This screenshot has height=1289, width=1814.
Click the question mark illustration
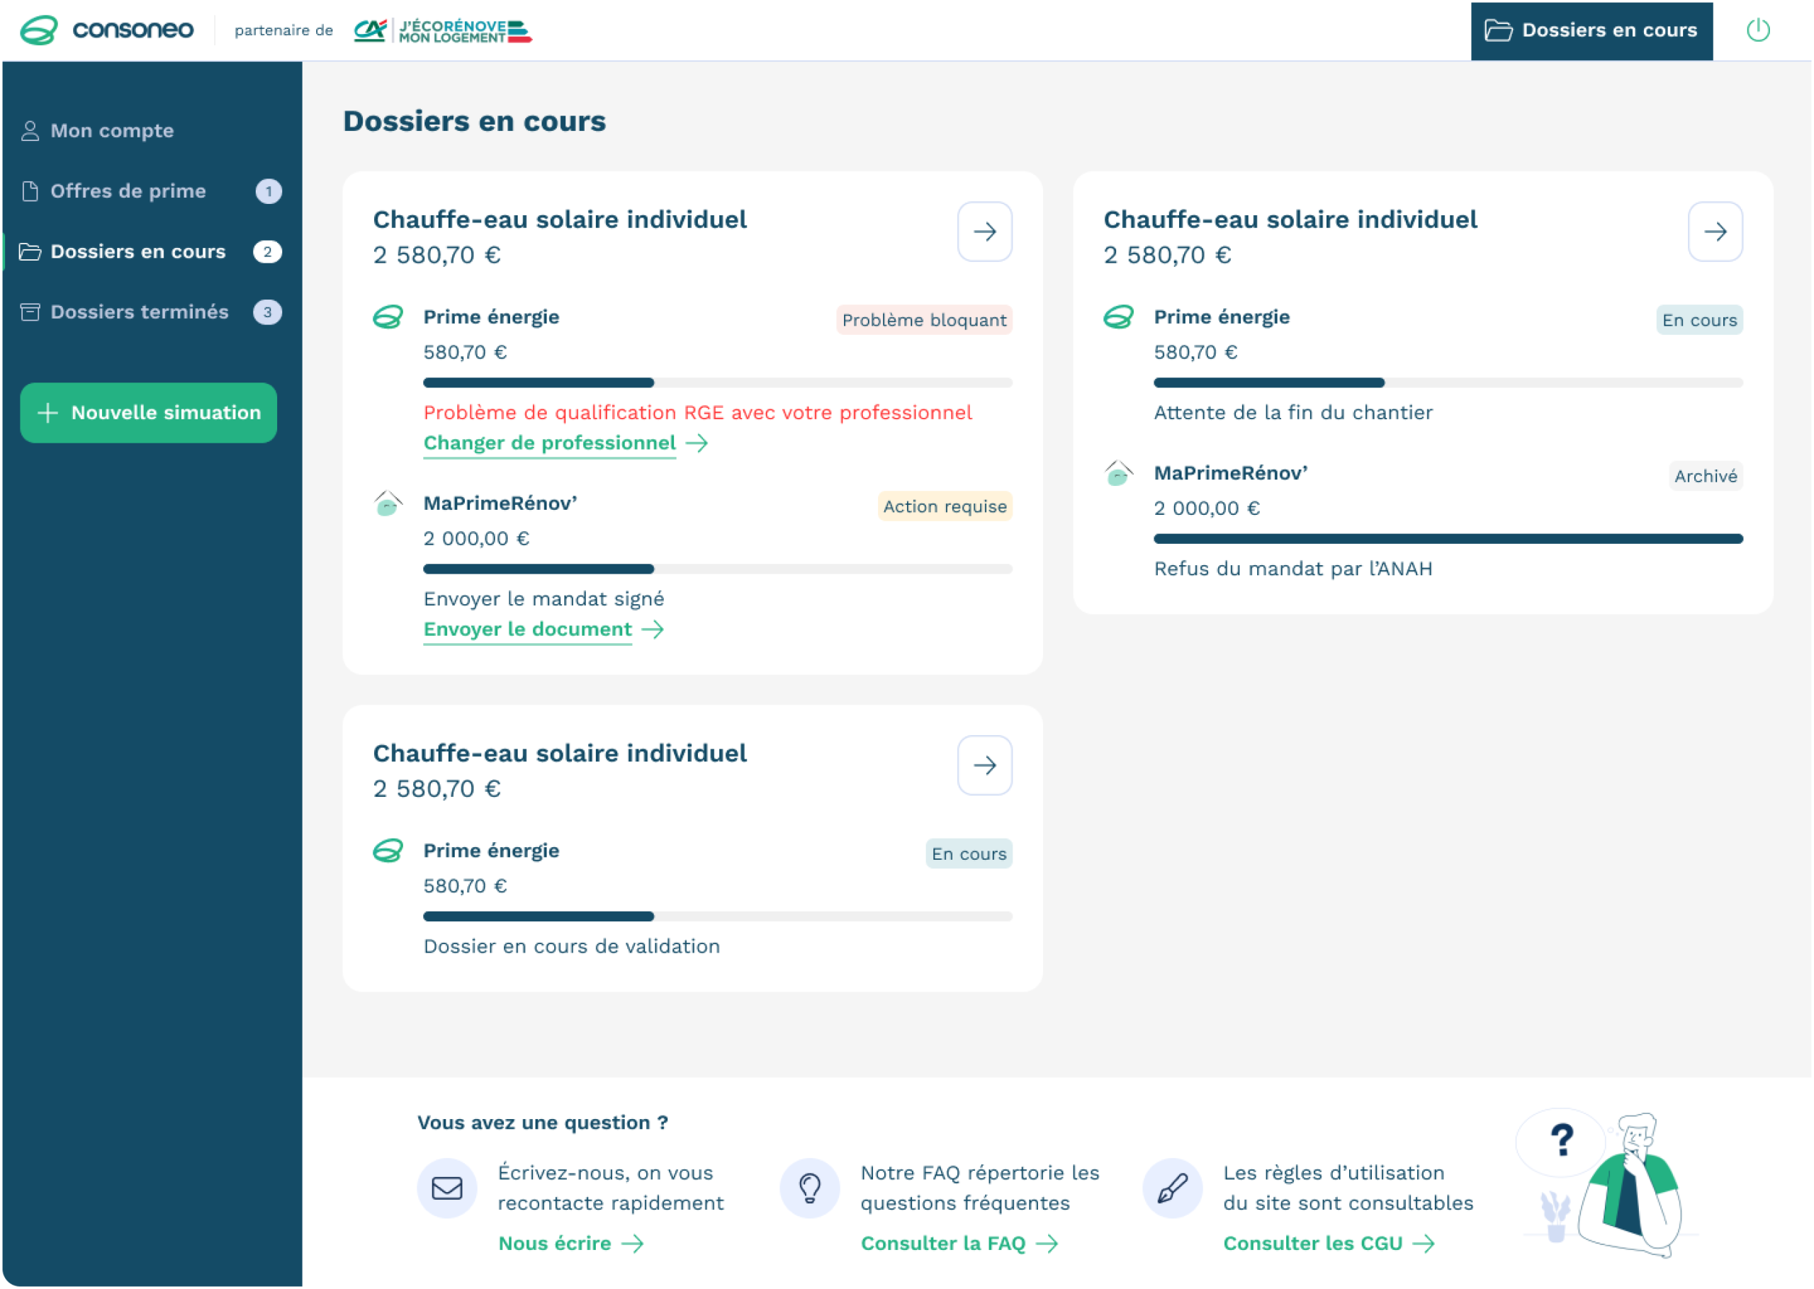click(1562, 1140)
